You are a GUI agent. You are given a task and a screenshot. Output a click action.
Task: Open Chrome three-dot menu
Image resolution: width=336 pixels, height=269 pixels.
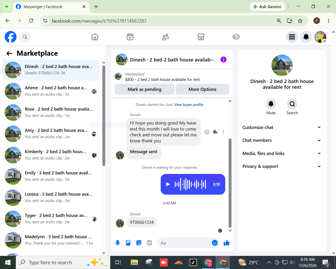pos(328,21)
